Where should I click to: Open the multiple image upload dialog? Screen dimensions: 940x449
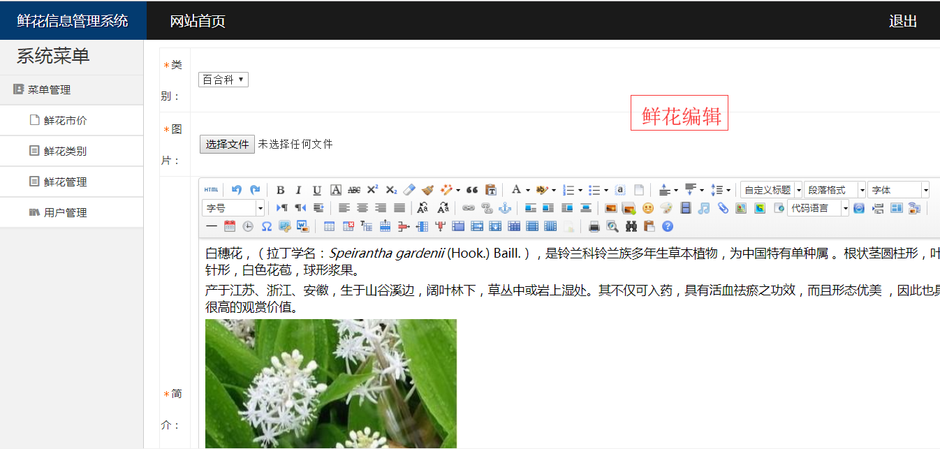coord(629,207)
